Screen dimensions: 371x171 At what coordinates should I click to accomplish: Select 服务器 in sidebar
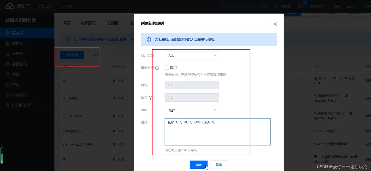point(27,33)
